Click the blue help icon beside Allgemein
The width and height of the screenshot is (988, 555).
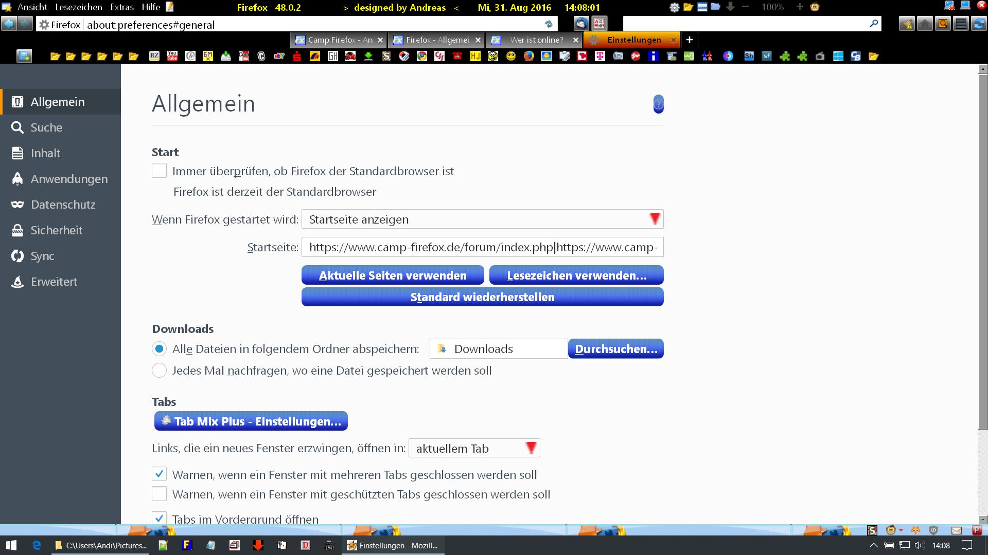tap(658, 104)
